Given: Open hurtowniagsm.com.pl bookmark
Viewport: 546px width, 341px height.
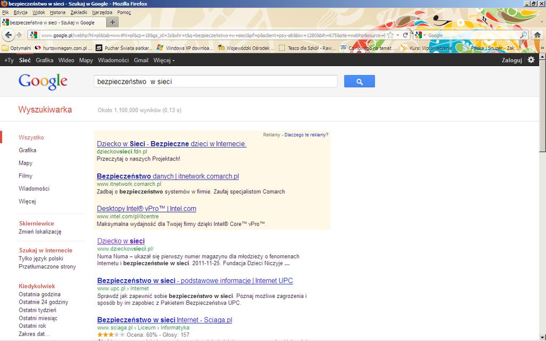Looking at the screenshot, I should click(x=63, y=48).
